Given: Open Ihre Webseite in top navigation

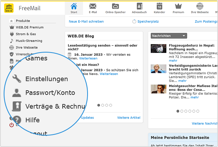Looking at the screenshot, I should [x=200, y=8].
